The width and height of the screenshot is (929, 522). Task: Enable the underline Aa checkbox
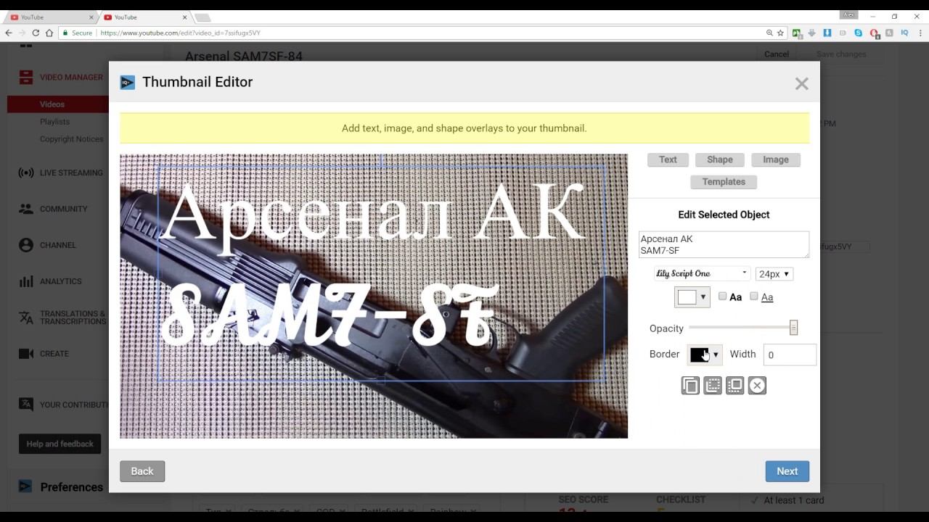754,296
